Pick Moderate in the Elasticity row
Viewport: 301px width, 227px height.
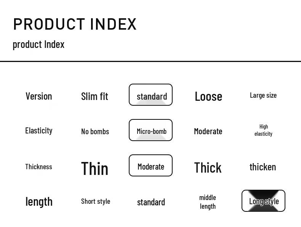tap(208, 131)
